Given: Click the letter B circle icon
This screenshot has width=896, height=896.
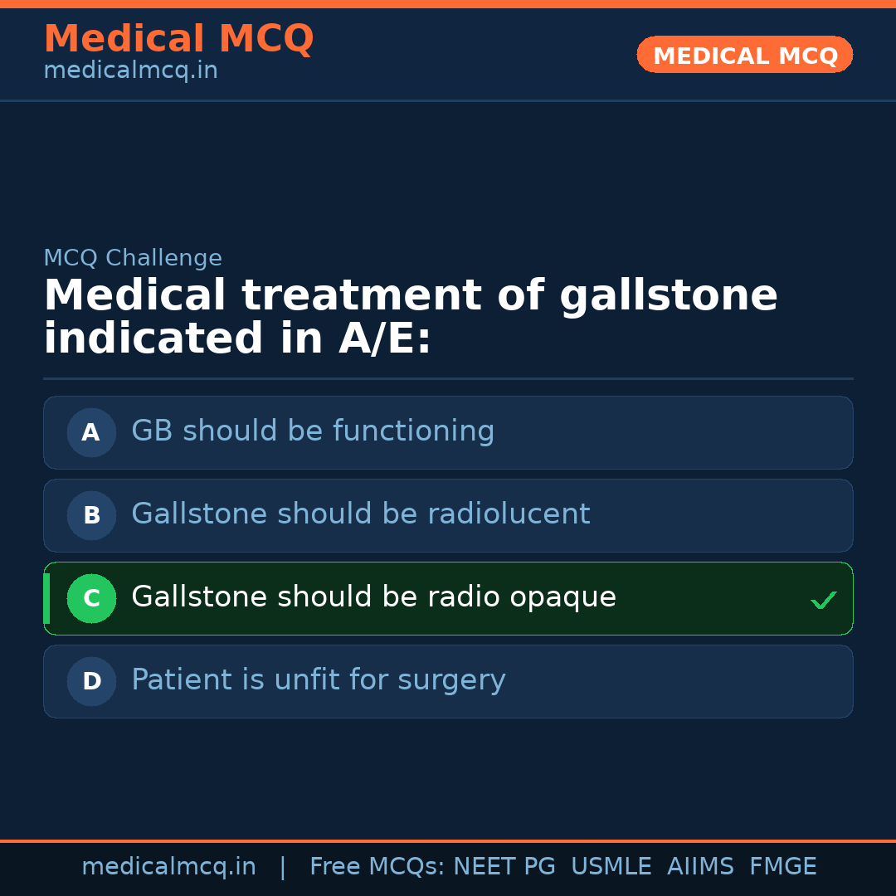Looking at the screenshot, I should click(91, 515).
